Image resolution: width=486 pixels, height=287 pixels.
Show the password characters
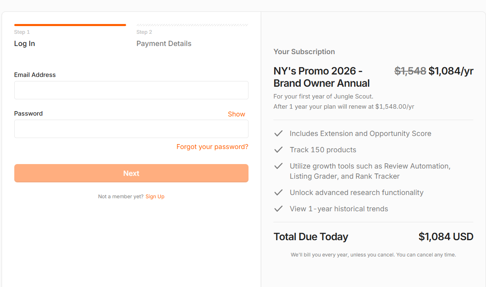tap(236, 114)
